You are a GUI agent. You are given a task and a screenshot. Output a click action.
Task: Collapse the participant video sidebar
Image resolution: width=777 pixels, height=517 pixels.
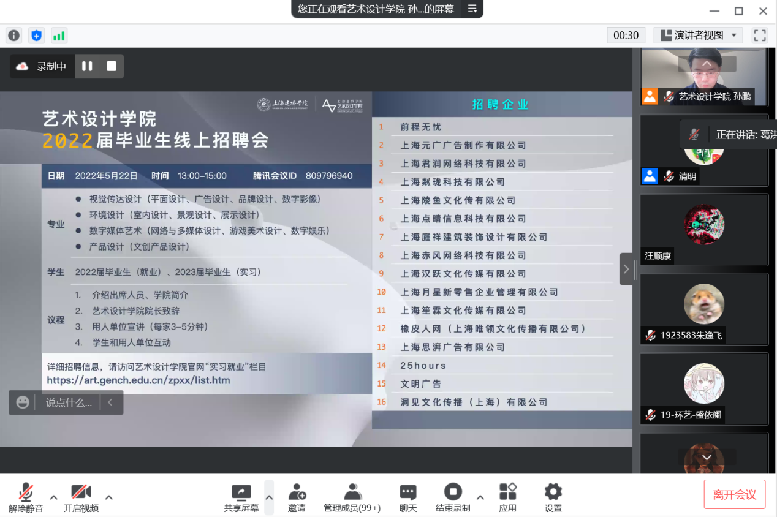[x=626, y=269]
